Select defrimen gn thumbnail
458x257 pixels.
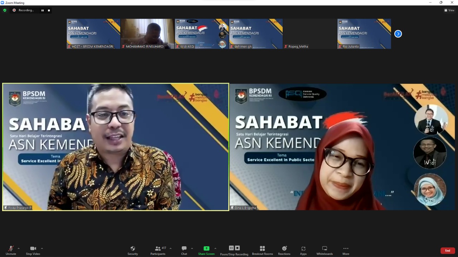(x=256, y=34)
